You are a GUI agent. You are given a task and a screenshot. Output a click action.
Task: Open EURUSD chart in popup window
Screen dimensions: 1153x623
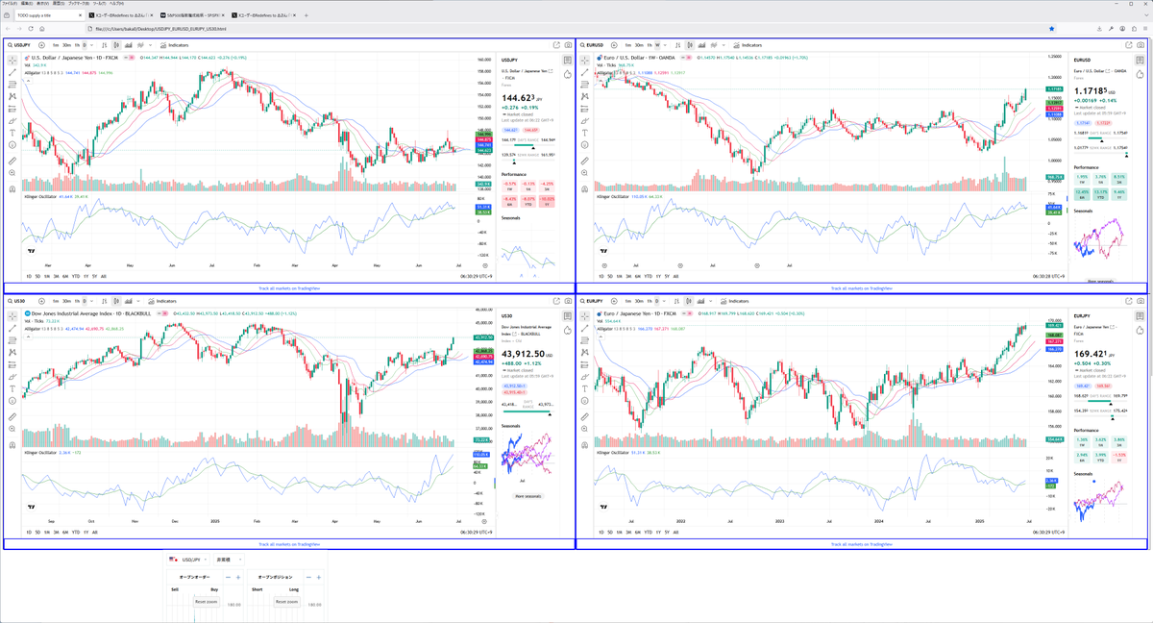coord(1129,45)
